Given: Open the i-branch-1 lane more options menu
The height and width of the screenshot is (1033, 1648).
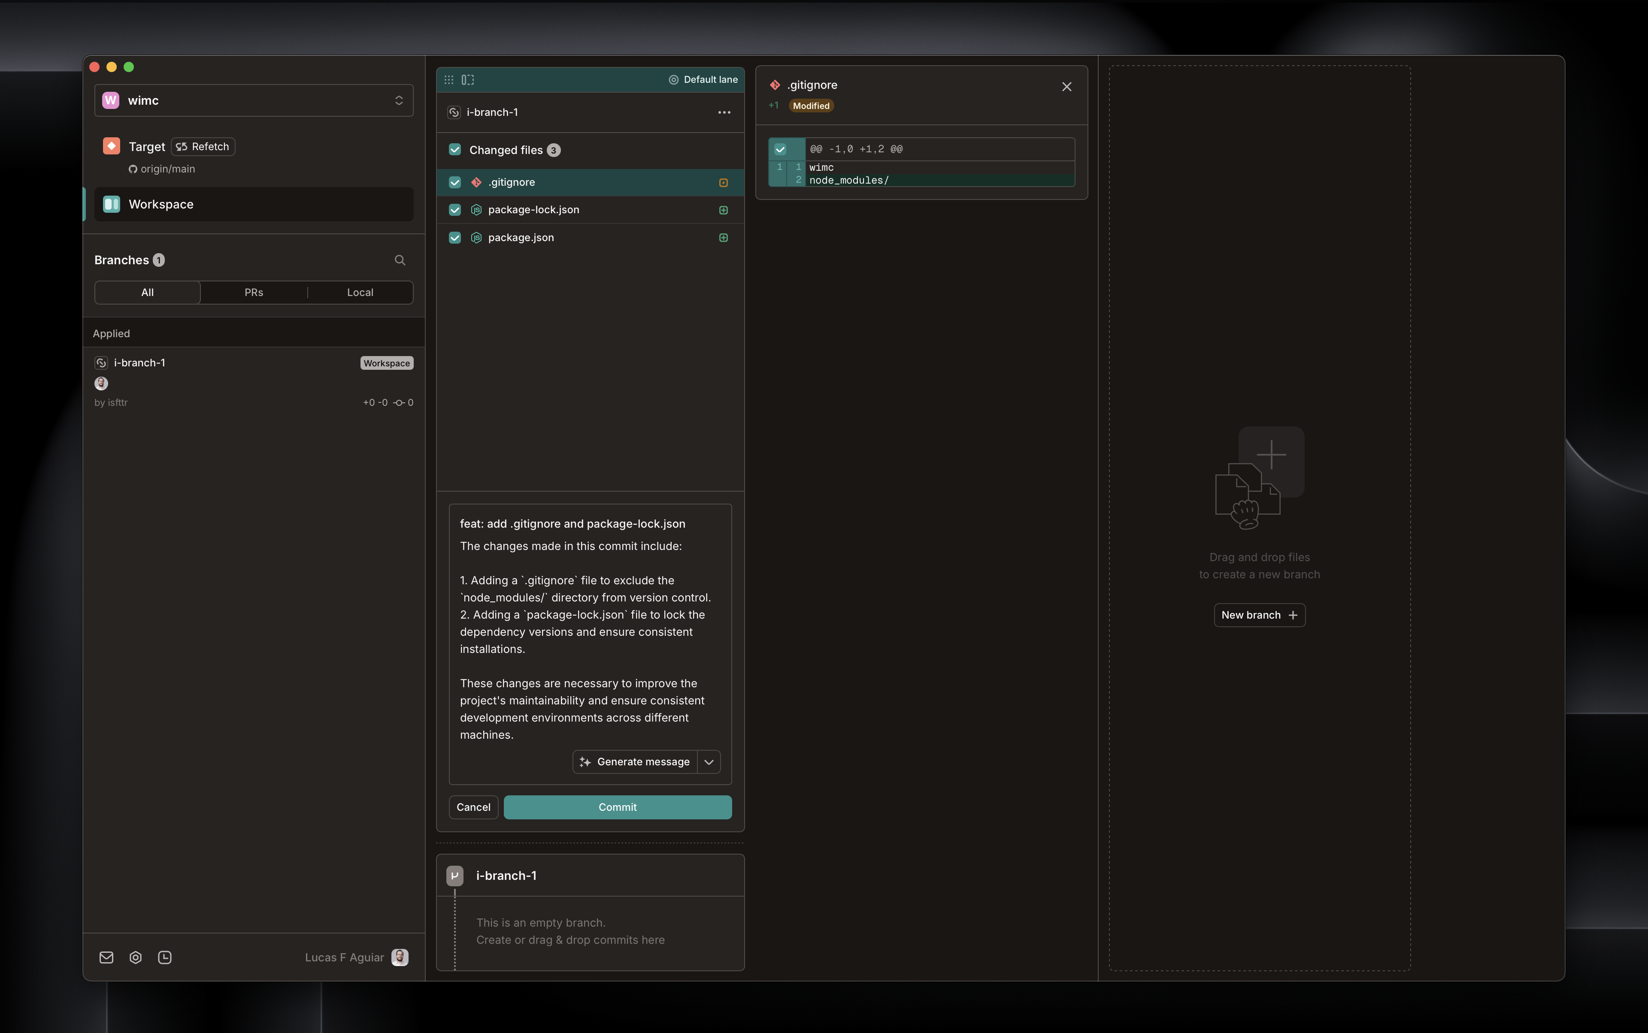Looking at the screenshot, I should pos(724,113).
